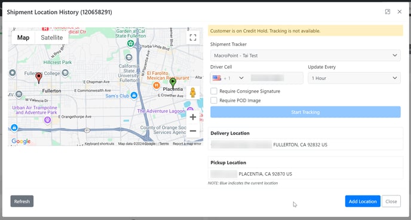Click the Add Location button

(363, 201)
